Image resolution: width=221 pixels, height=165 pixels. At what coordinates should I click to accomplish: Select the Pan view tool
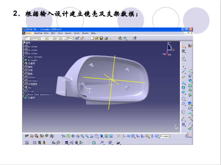(73, 136)
